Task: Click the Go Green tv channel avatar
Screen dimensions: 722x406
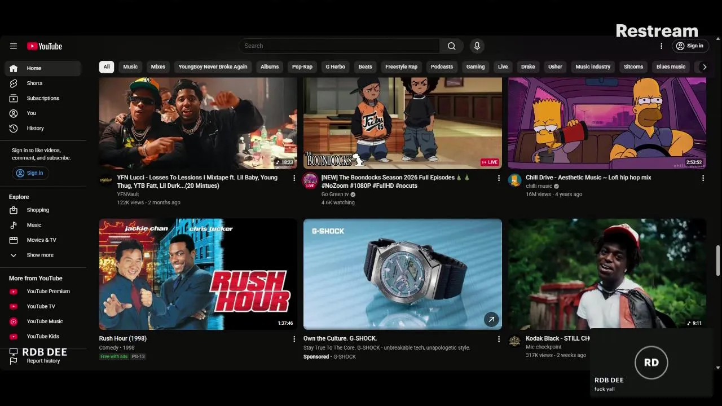Action: [x=310, y=180]
